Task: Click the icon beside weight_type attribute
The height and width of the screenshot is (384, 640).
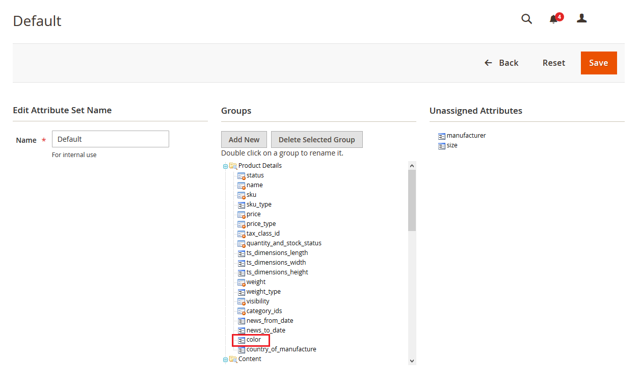Action: (242, 292)
